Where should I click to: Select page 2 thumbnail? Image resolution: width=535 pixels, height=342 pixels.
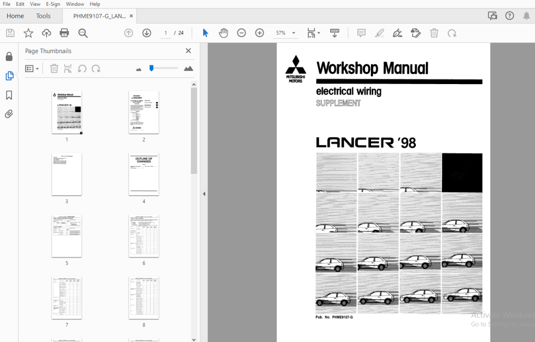coord(144,112)
